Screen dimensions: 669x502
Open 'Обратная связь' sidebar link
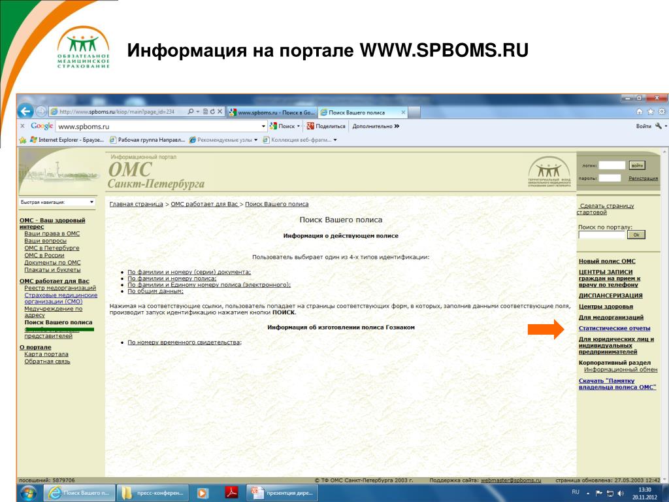(x=47, y=361)
